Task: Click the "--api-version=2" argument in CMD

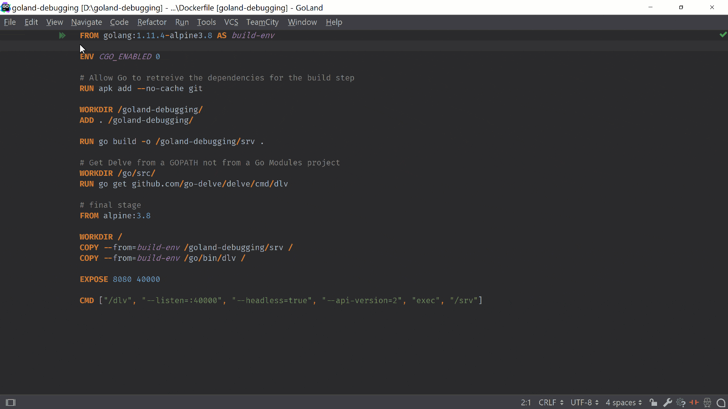Action: point(362,301)
